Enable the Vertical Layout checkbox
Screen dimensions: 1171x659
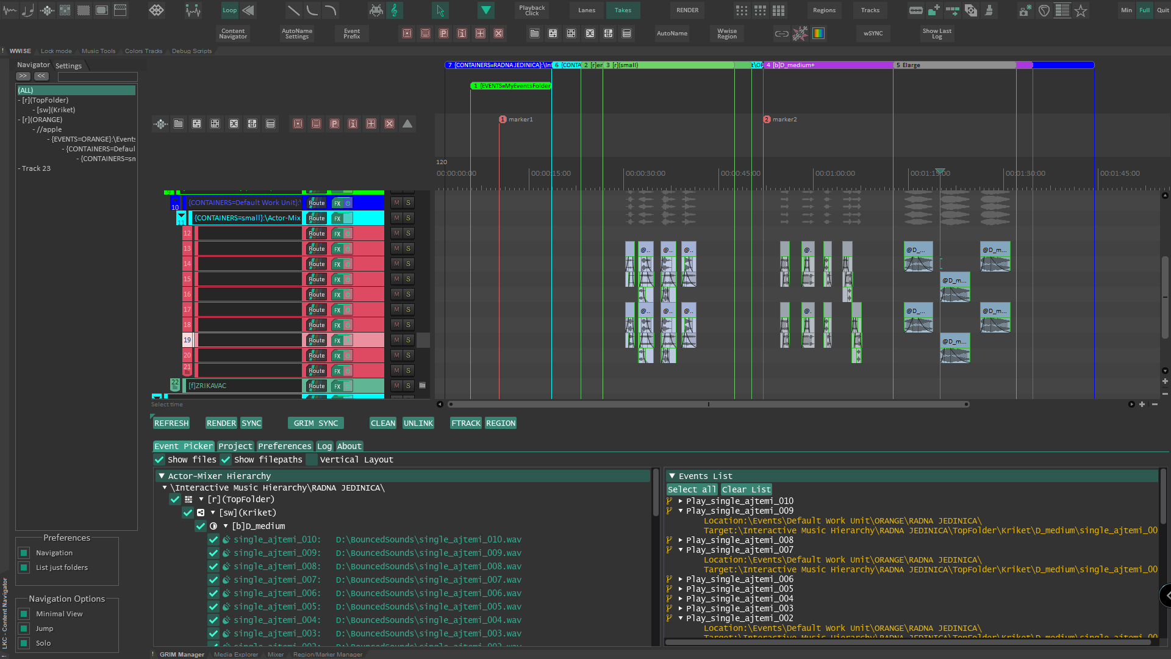click(312, 459)
